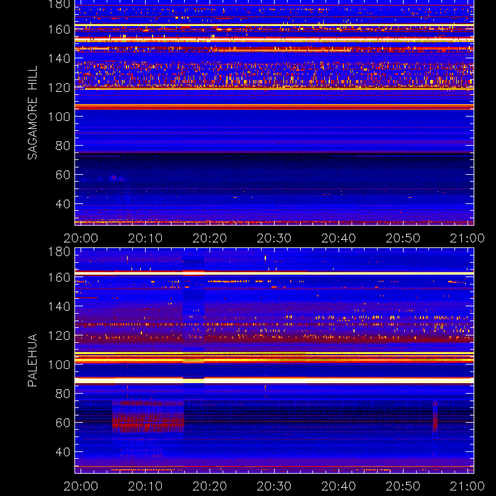Image resolution: width=496 pixels, height=496 pixels.
Task: Pick the 20:20 time label under Sagamore Hill plot
Action: pos(210,238)
